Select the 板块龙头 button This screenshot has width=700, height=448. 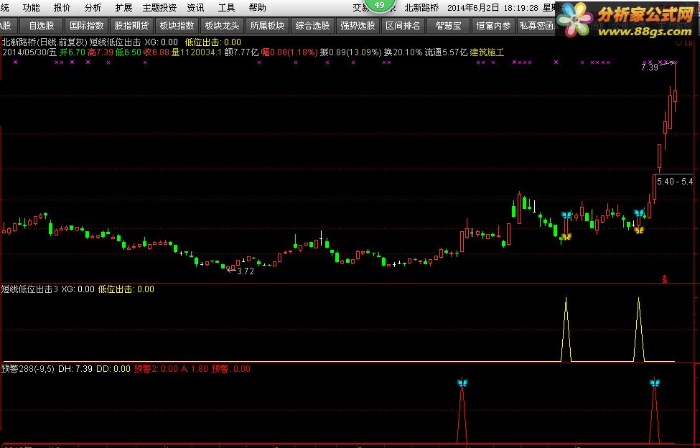point(222,26)
